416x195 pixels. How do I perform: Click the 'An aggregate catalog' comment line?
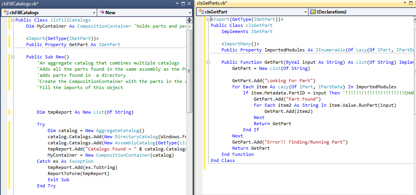(x=108, y=63)
